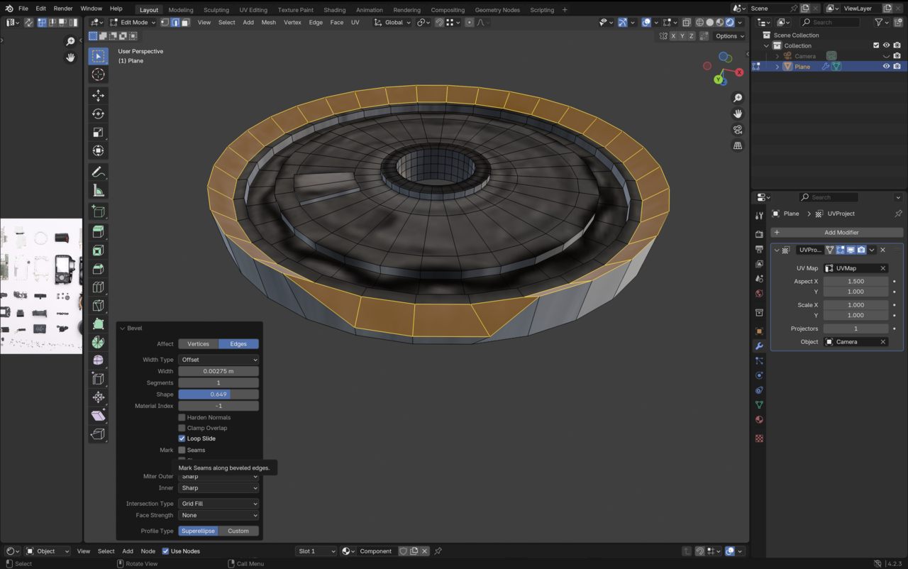Open the Intersection Type dropdown

(218, 504)
